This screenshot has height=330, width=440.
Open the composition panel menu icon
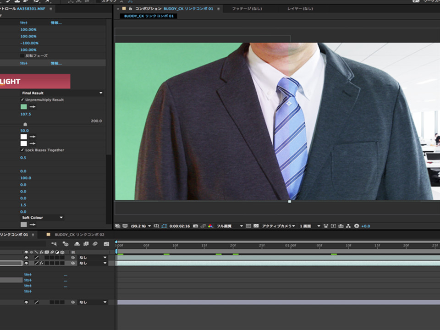click(x=218, y=9)
